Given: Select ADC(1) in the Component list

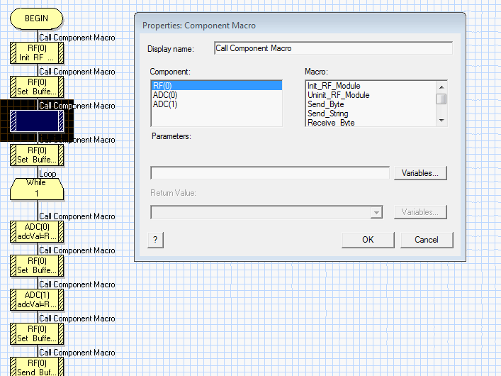Looking at the screenshot, I should (217, 104).
